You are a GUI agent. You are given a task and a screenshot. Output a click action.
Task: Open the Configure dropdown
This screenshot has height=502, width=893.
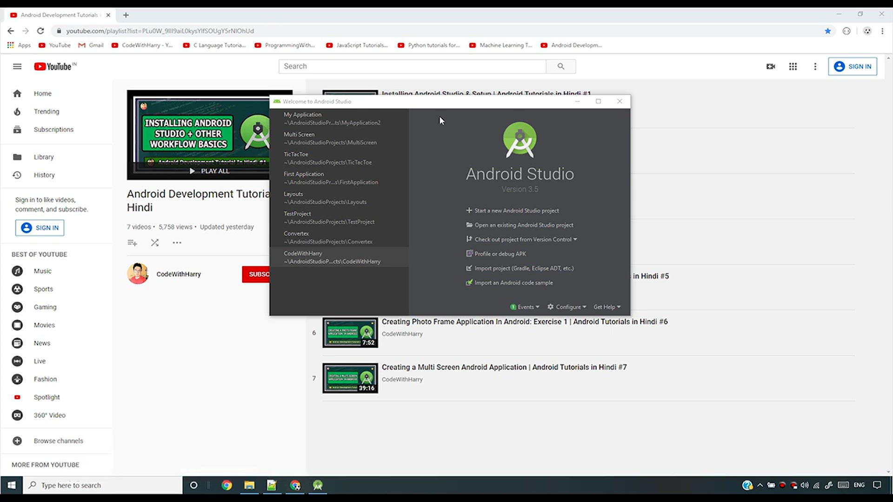566,307
